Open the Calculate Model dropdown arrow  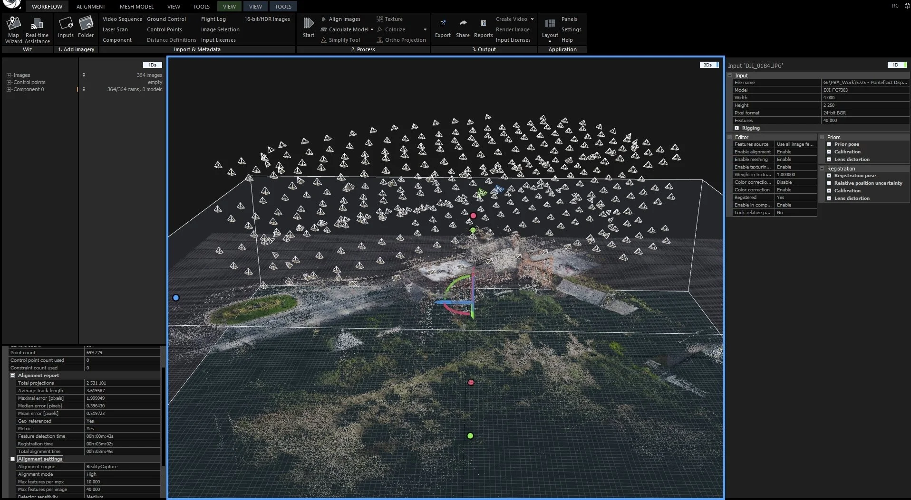[372, 29]
